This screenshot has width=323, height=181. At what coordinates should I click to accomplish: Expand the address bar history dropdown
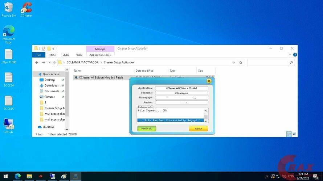point(233,63)
